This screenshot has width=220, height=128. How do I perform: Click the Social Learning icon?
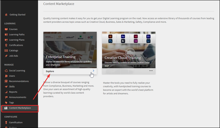coord(6,71)
